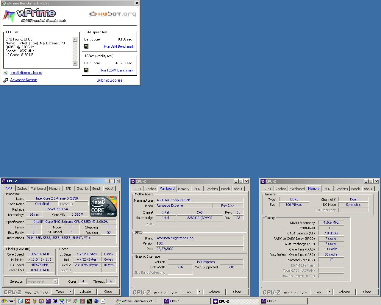
Task: Click the Core Speed value 5057.32 MHz
Action: click(40, 254)
